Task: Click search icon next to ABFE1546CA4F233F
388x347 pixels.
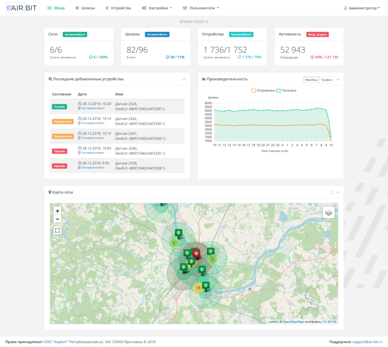Action: (x=164, y=109)
